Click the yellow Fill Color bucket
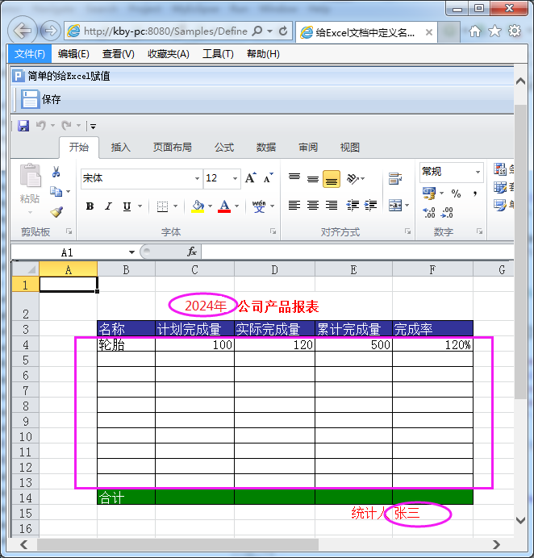 pos(197,206)
